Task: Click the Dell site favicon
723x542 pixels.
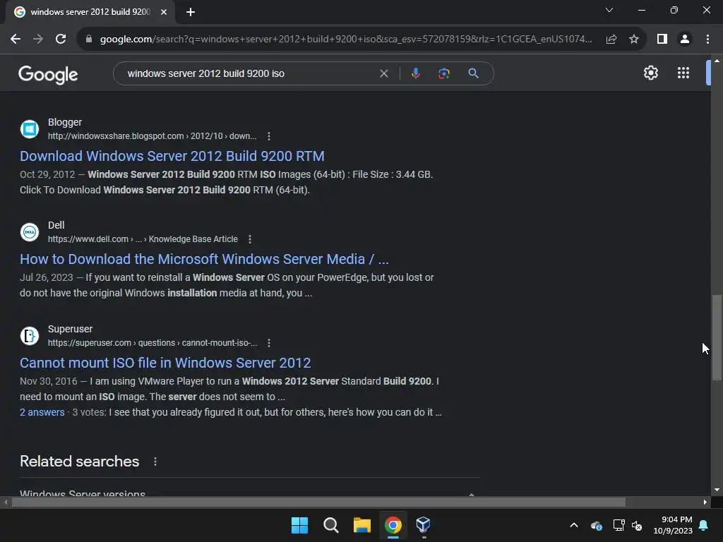Action: pos(30,231)
